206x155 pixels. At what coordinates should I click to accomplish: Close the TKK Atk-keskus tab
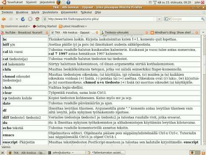click(97, 33)
